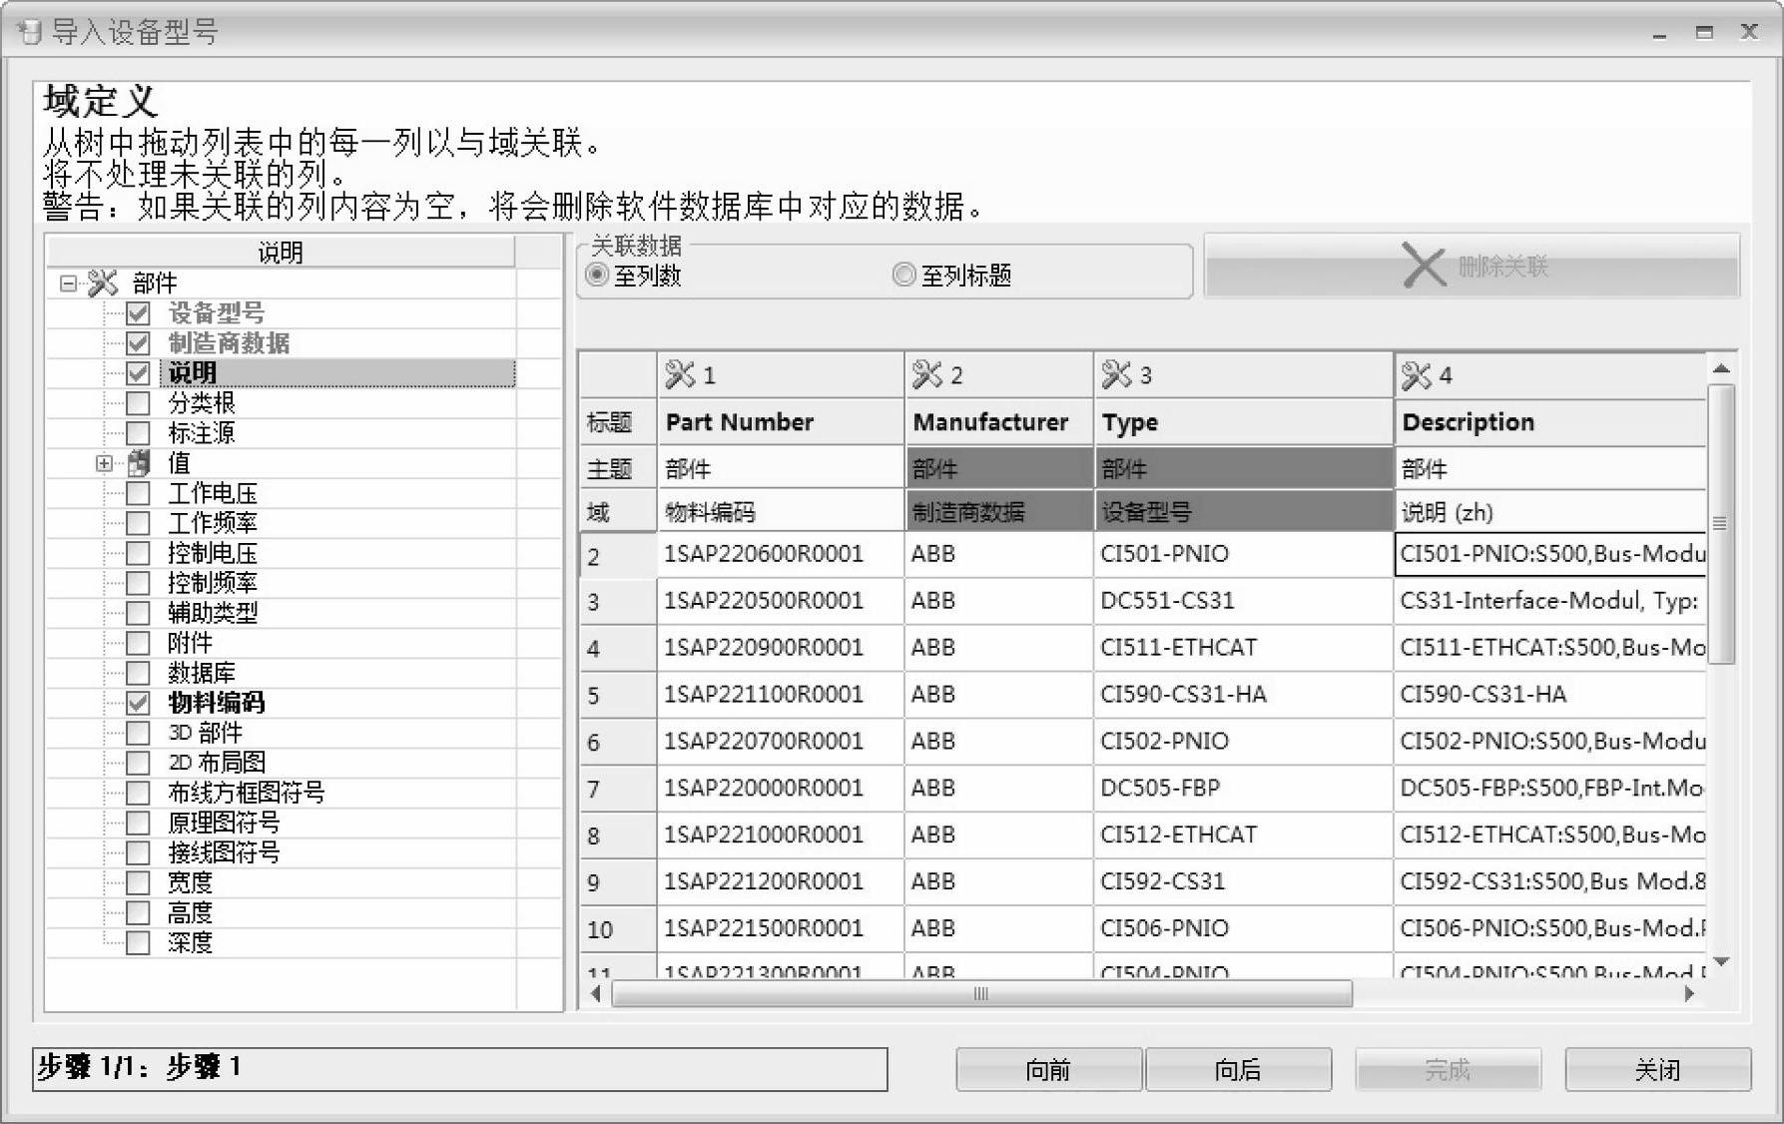Screen dimensions: 1784x1124
Task: Click the wrench icon in column 1 header
Action: (680, 374)
